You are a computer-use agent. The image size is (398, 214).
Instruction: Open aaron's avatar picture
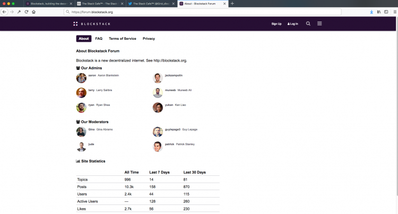click(x=81, y=78)
